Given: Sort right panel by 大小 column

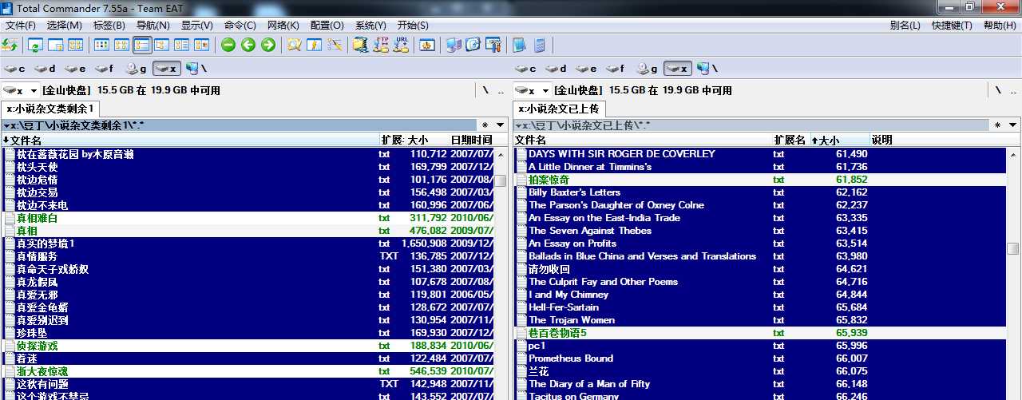Looking at the screenshot, I should click(x=840, y=141).
